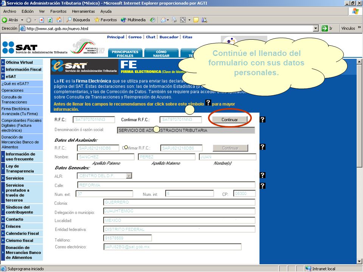Expand the Vínculos links chevron
Viewport: 363px width, 272px height.
coord(359,28)
